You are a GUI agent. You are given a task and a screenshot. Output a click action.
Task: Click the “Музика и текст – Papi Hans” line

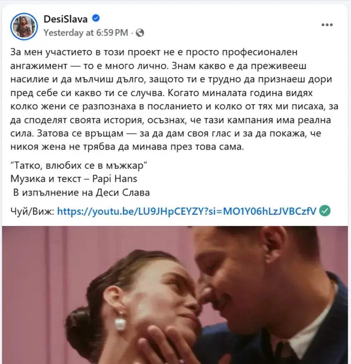(x=74, y=179)
